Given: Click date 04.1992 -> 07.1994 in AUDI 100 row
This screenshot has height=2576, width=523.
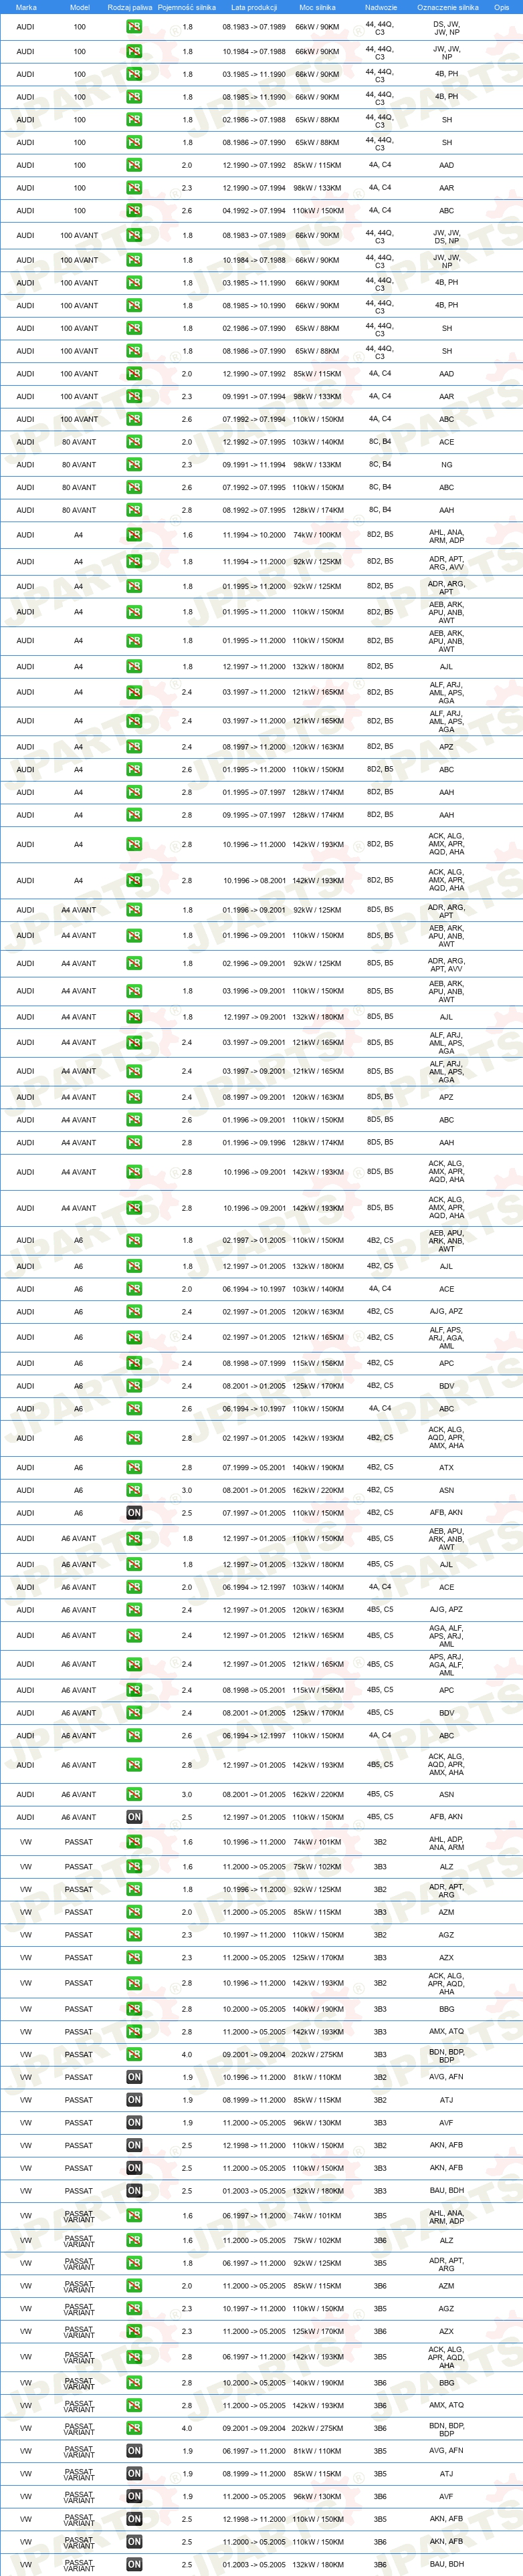Looking at the screenshot, I should point(254,211).
